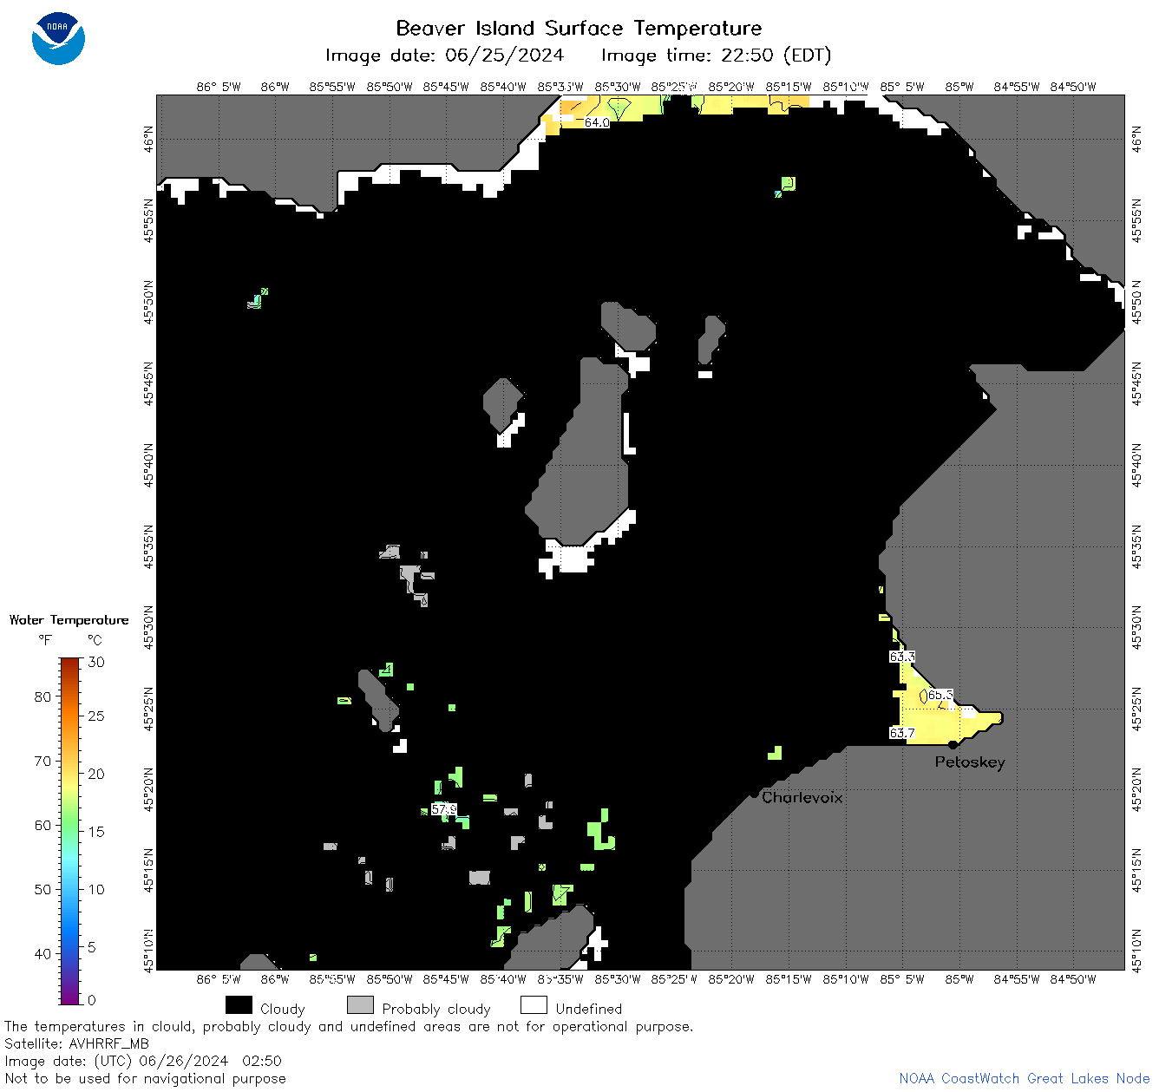
Task: Click the left axis 45°10'N latitude label
Action: pyautogui.click(x=149, y=950)
